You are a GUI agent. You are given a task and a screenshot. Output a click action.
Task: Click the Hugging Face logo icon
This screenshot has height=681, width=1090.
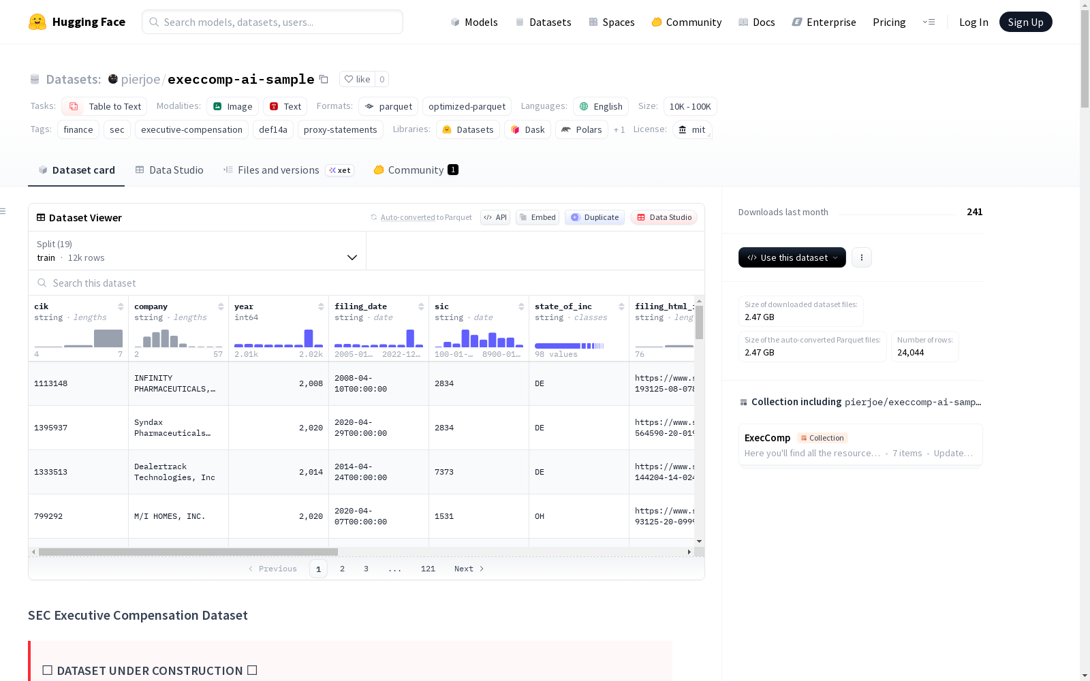[x=37, y=22]
